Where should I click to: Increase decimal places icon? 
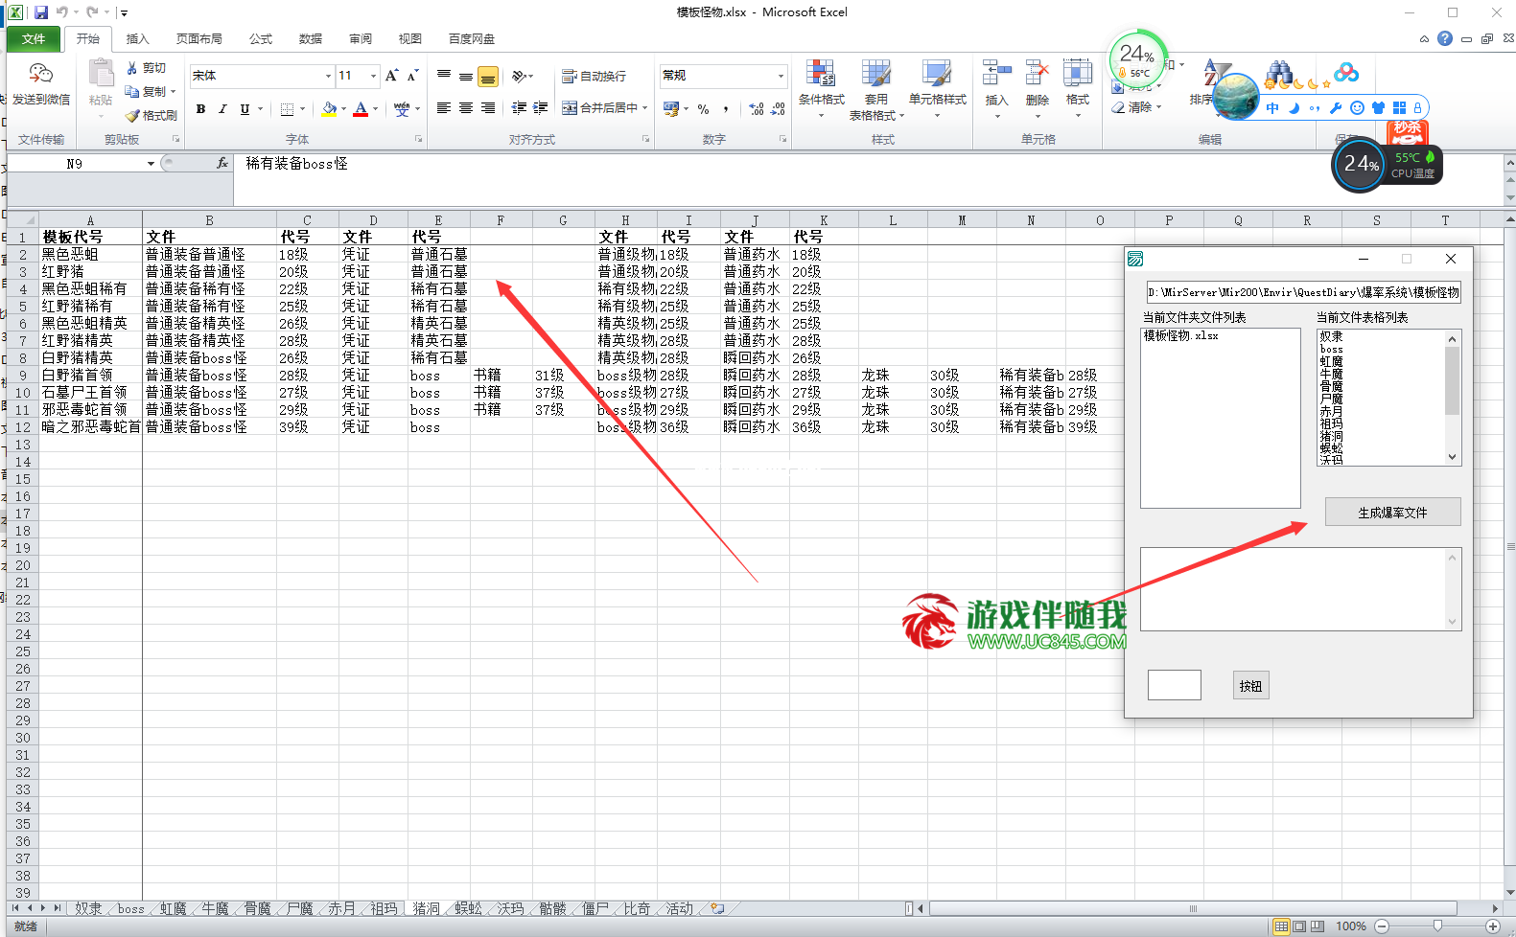click(757, 109)
